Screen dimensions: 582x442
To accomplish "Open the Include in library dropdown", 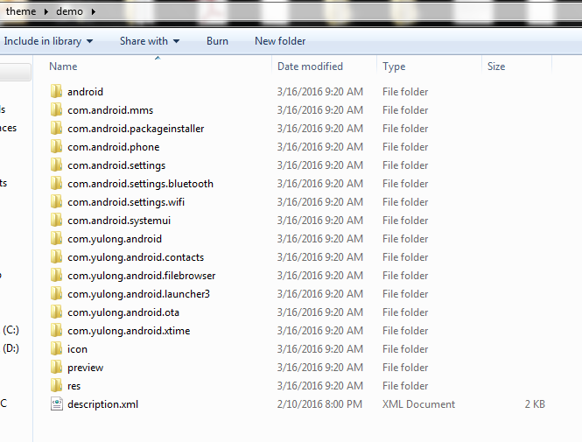I will tap(48, 41).
